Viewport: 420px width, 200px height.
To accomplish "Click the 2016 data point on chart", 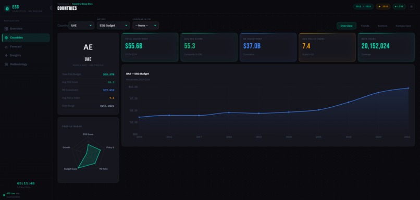I will pyautogui.click(x=169, y=115).
